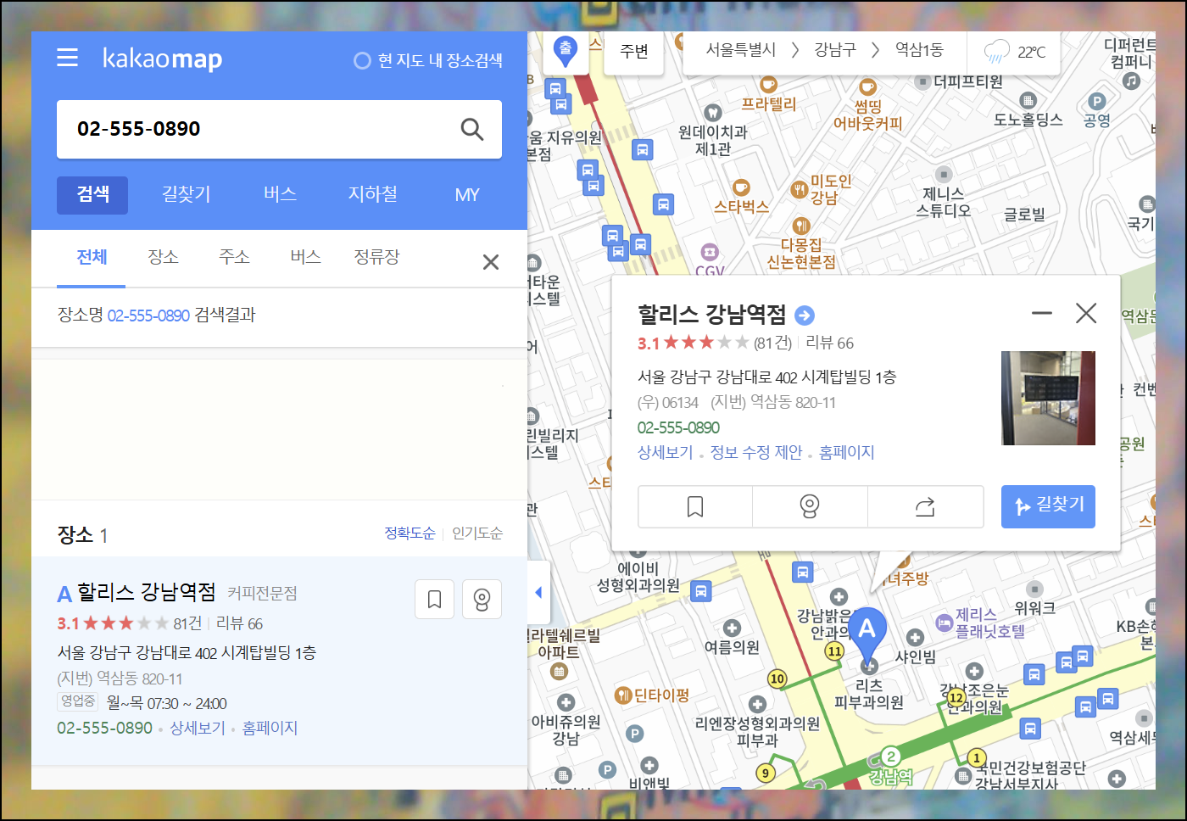This screenshot has width=1187, height=821.
Task: Click the weather 22°C widget
Action: [x=1016, y=52]
